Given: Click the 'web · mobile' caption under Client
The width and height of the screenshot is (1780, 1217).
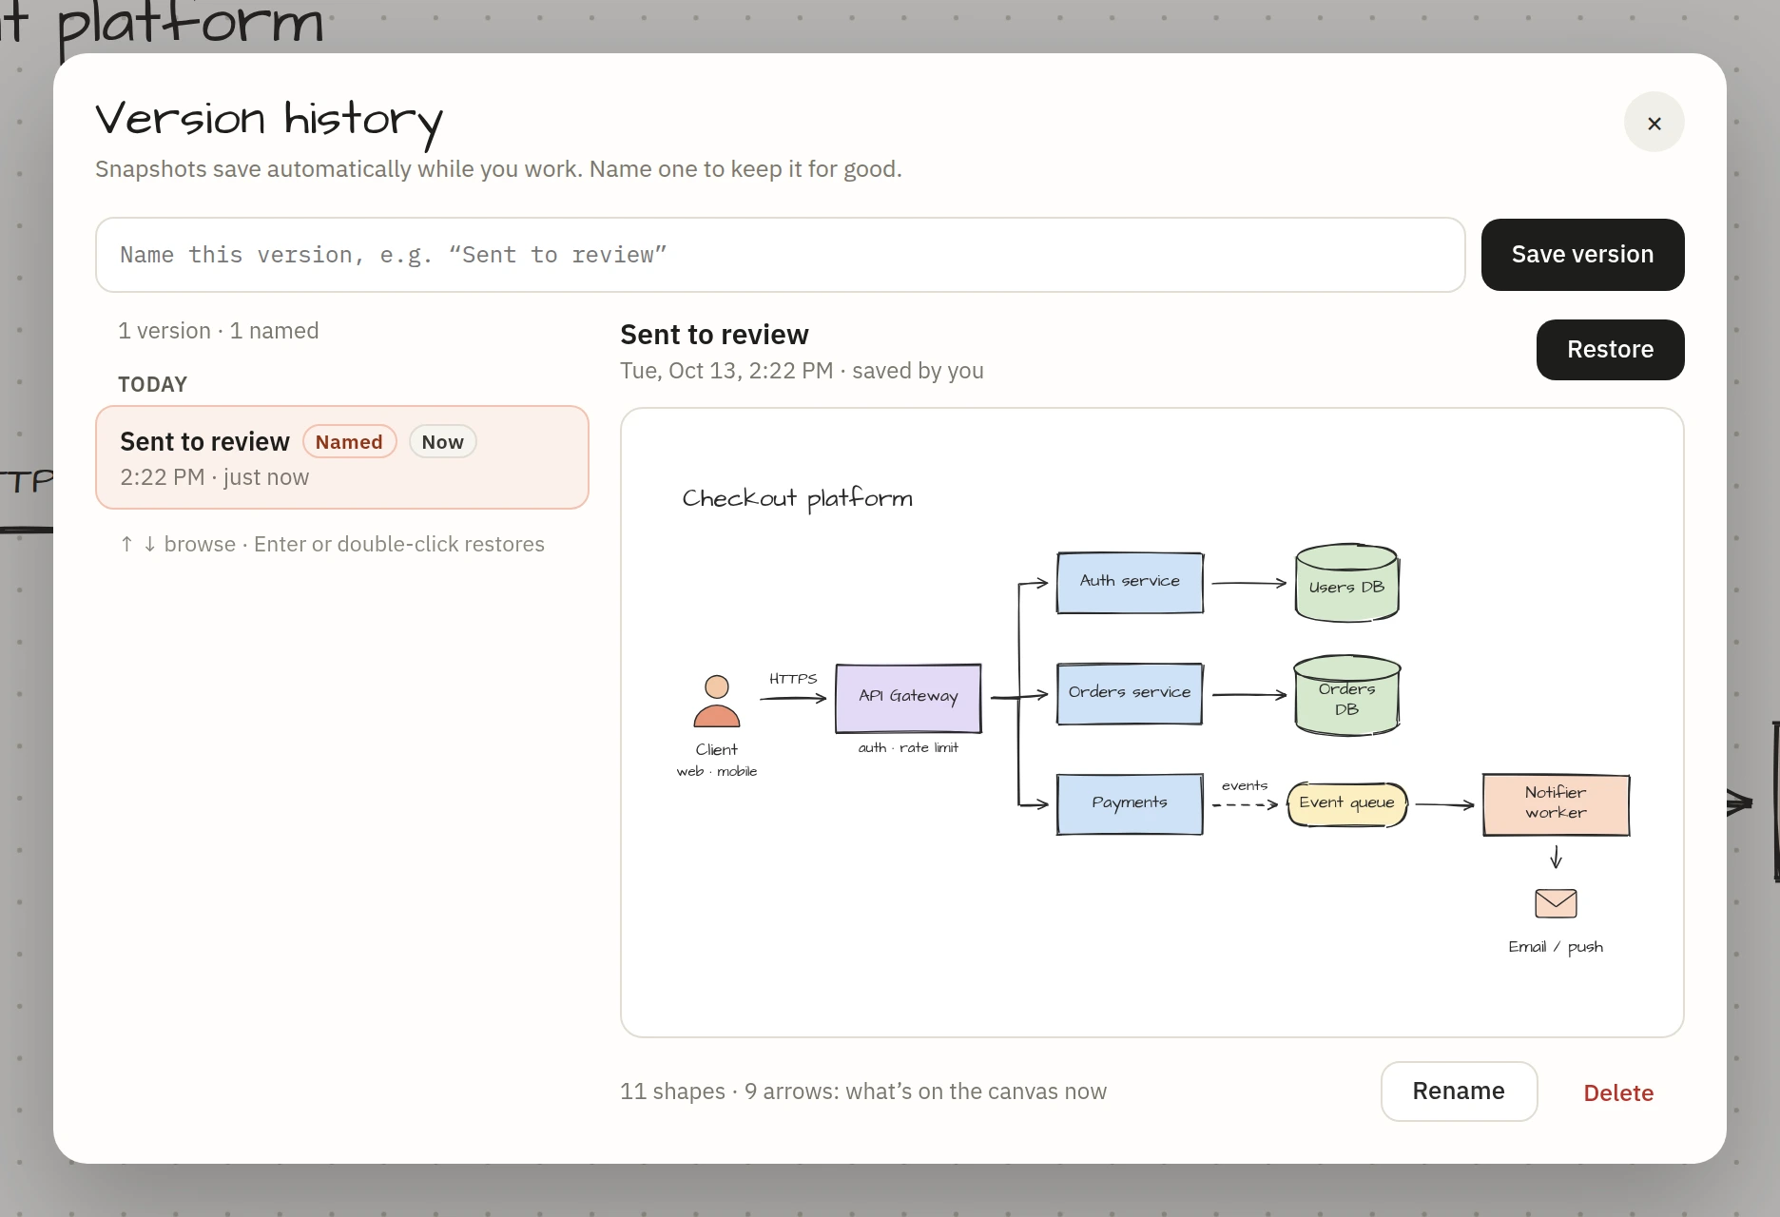Looking at the screenshot, I should click(717, 771).
